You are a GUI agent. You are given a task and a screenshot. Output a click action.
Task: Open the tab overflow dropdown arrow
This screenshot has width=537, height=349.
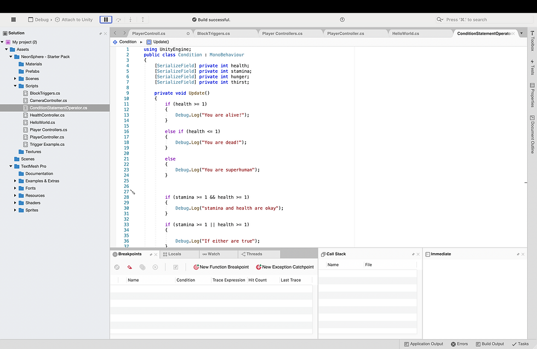(x=521, y=33)
